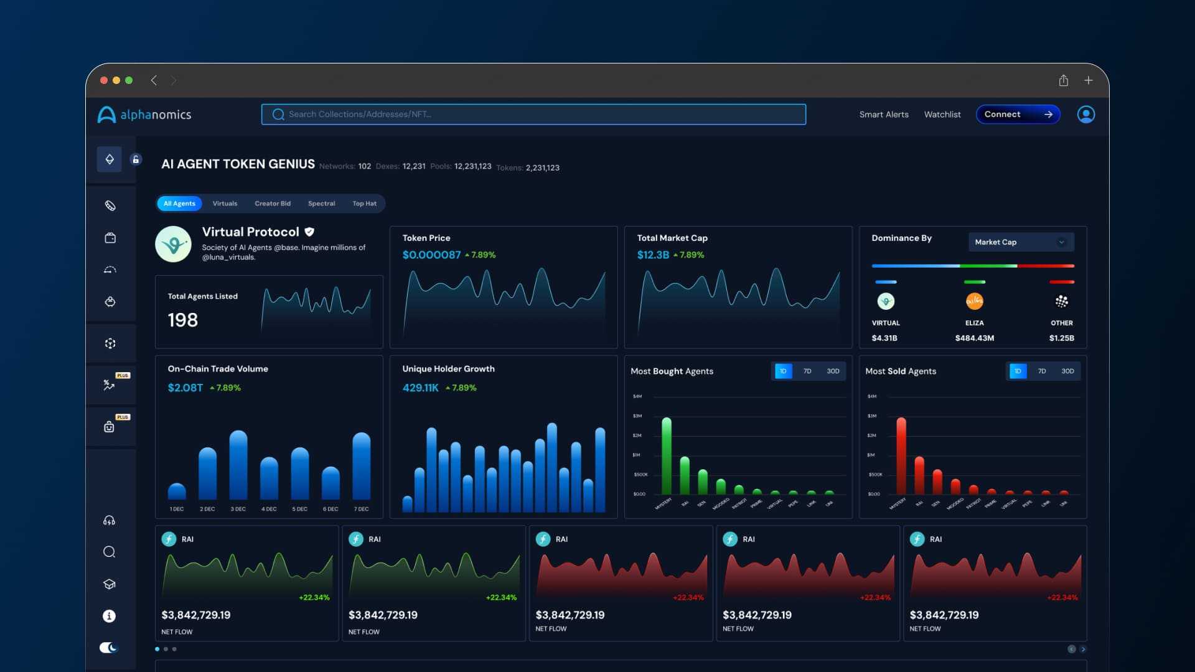This screenshot has height=672, width=1195.
Task: Click the user profile avatar icon
Action: 1086,114
